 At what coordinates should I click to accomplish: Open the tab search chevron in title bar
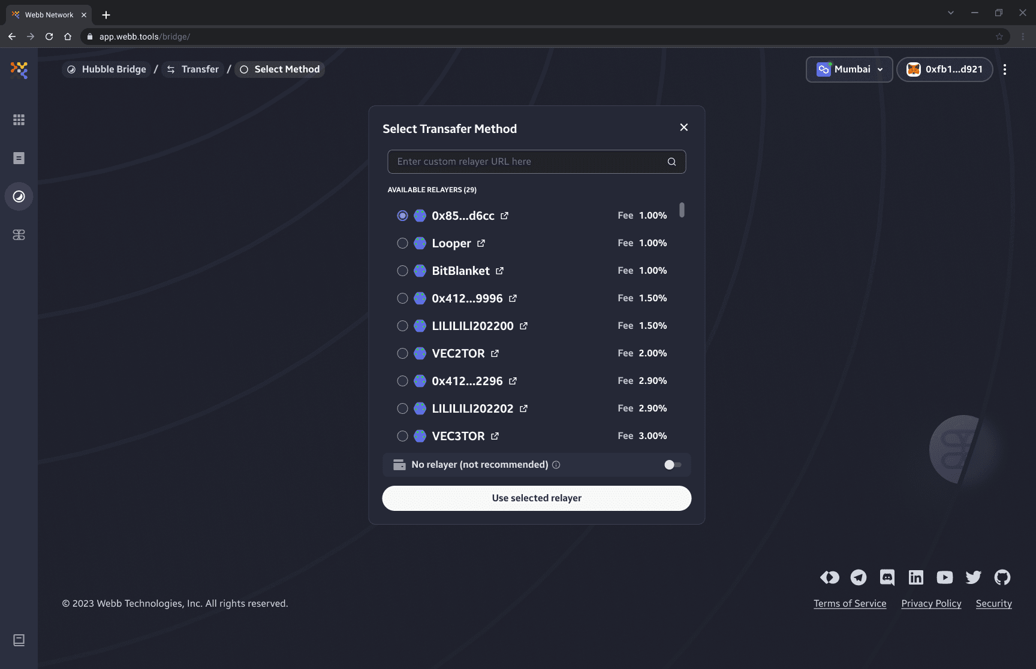click(951, 13)
